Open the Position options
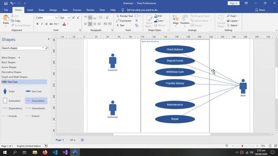This screenshot has height=156, width=278. pyautogui.click(x=185, y=21)
